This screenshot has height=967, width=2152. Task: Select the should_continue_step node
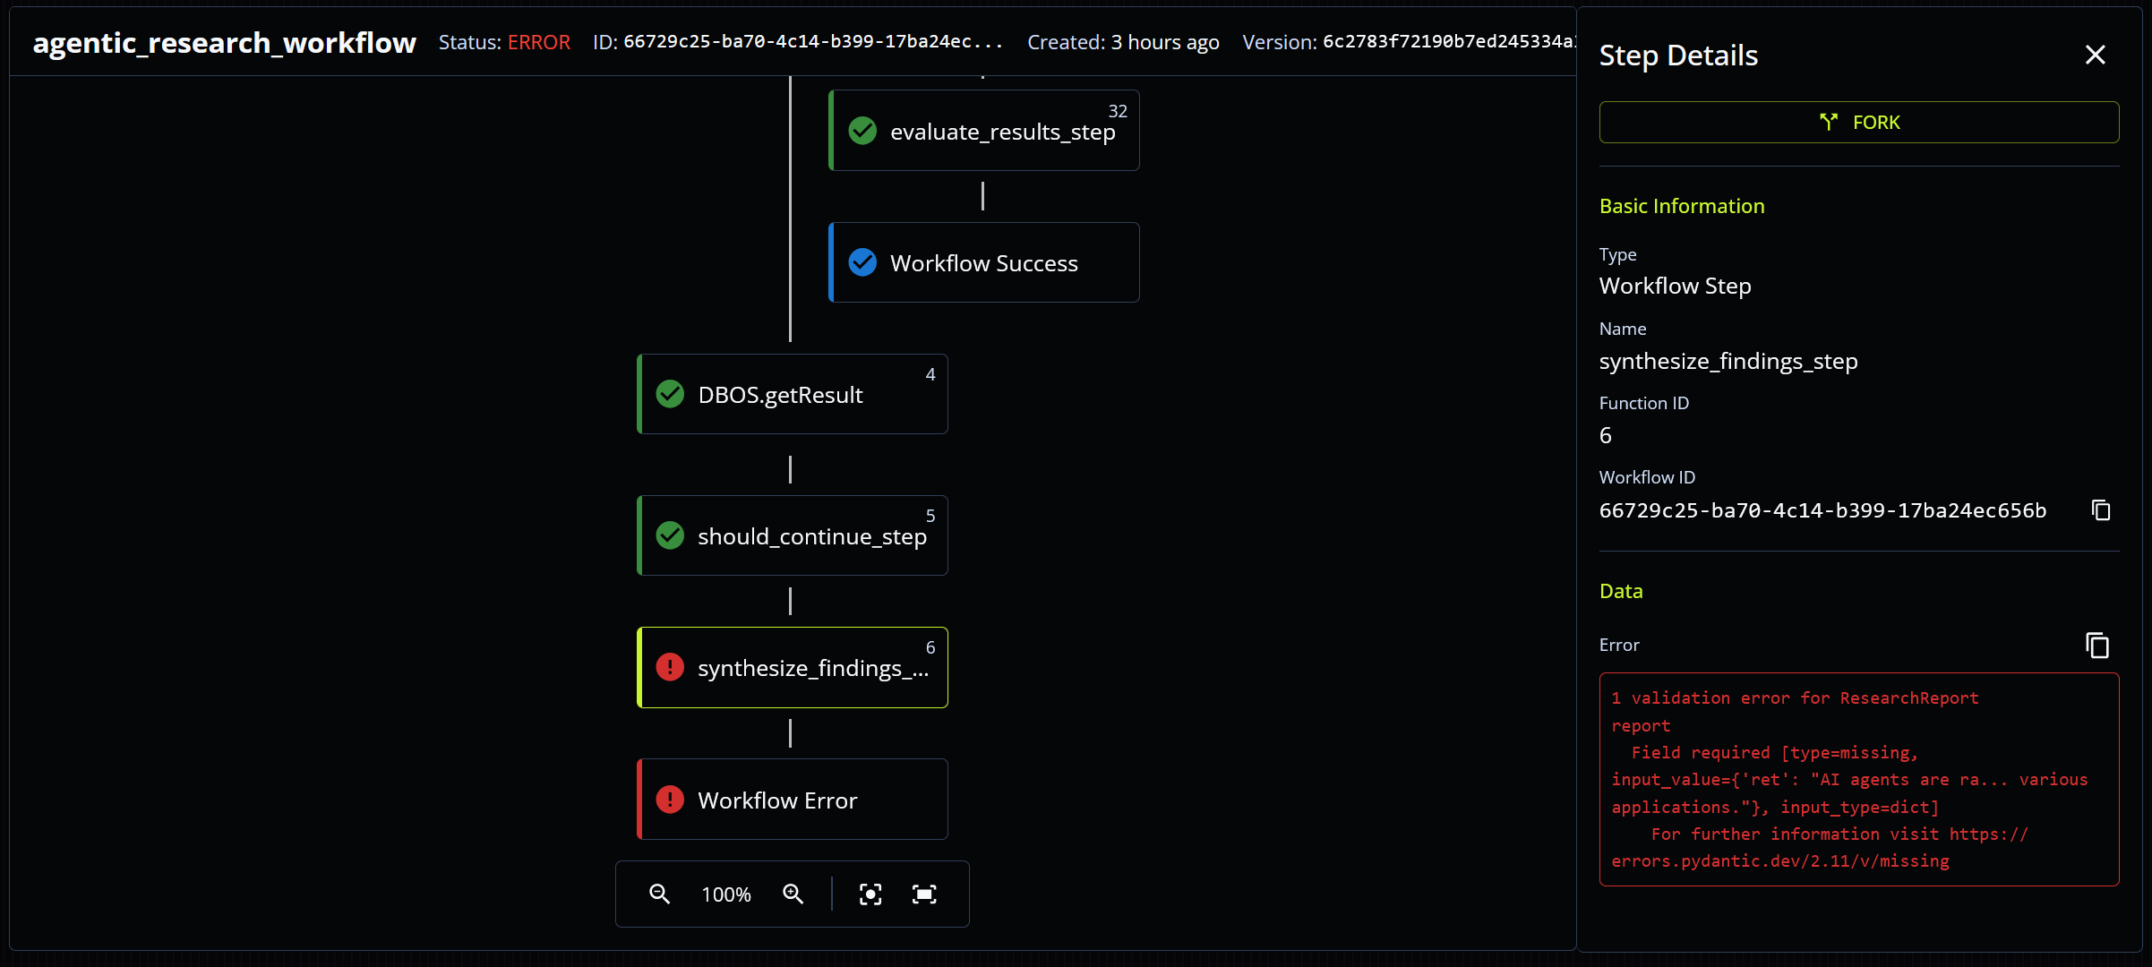pyautogui.click(x=792, y=535)
